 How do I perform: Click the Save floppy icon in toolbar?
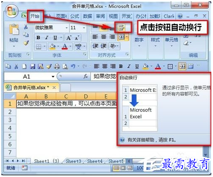[33, 67]
